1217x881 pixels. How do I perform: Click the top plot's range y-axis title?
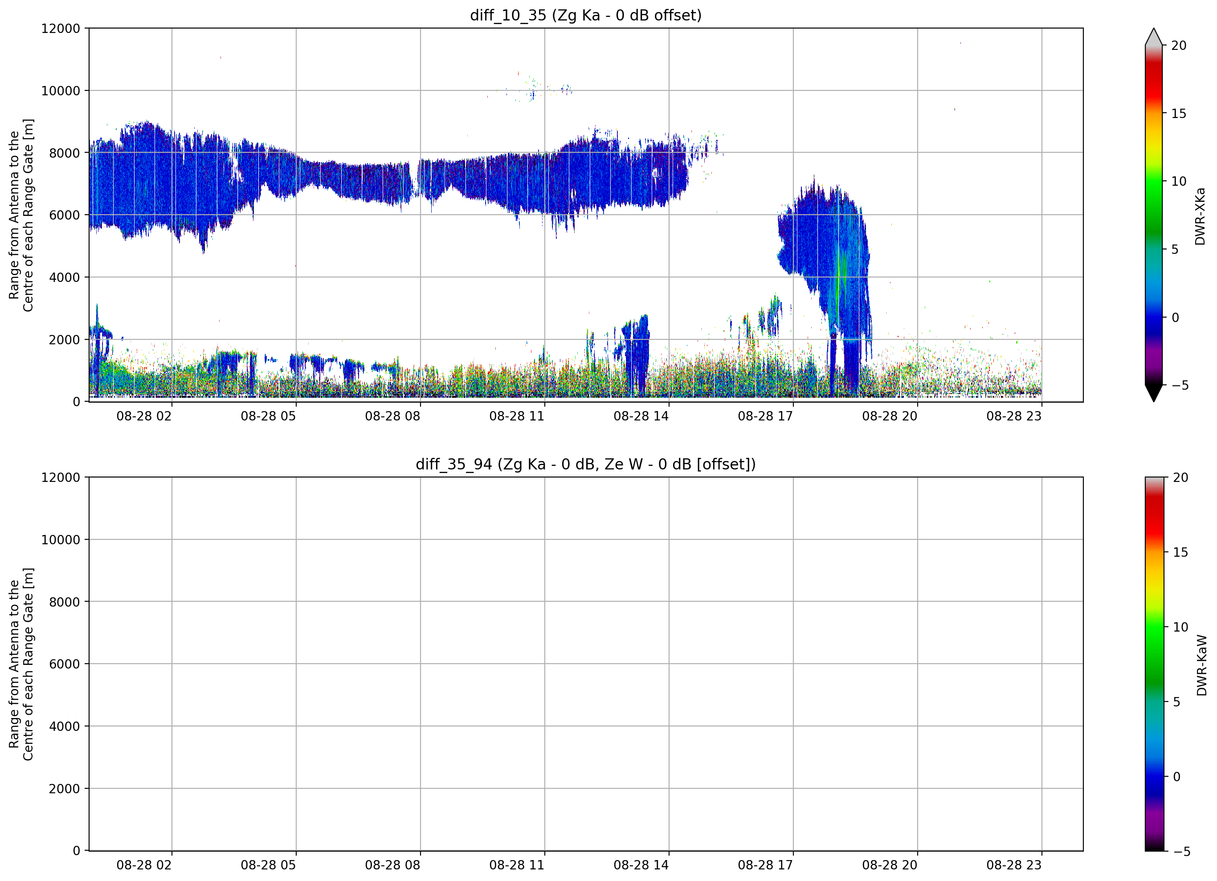[x=21, y=215]
